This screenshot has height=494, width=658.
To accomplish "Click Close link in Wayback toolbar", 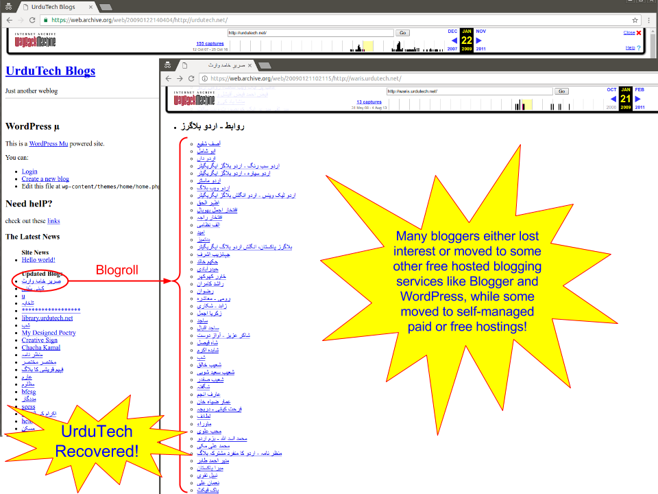I will 629,33.
